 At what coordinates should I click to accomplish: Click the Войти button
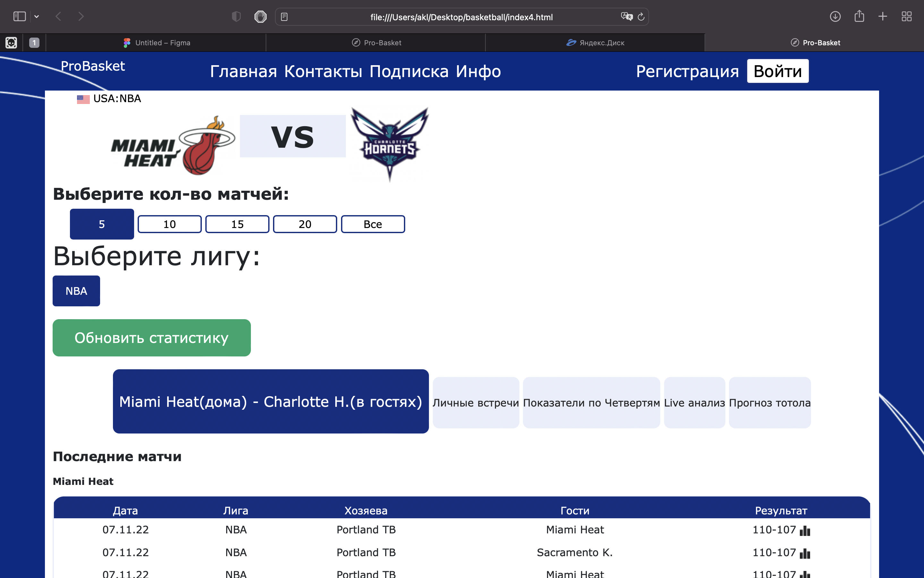(778, 71)
